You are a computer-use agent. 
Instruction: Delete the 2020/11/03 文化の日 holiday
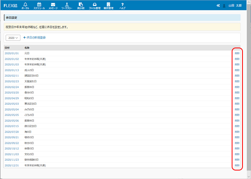click(x=237, y=154)
